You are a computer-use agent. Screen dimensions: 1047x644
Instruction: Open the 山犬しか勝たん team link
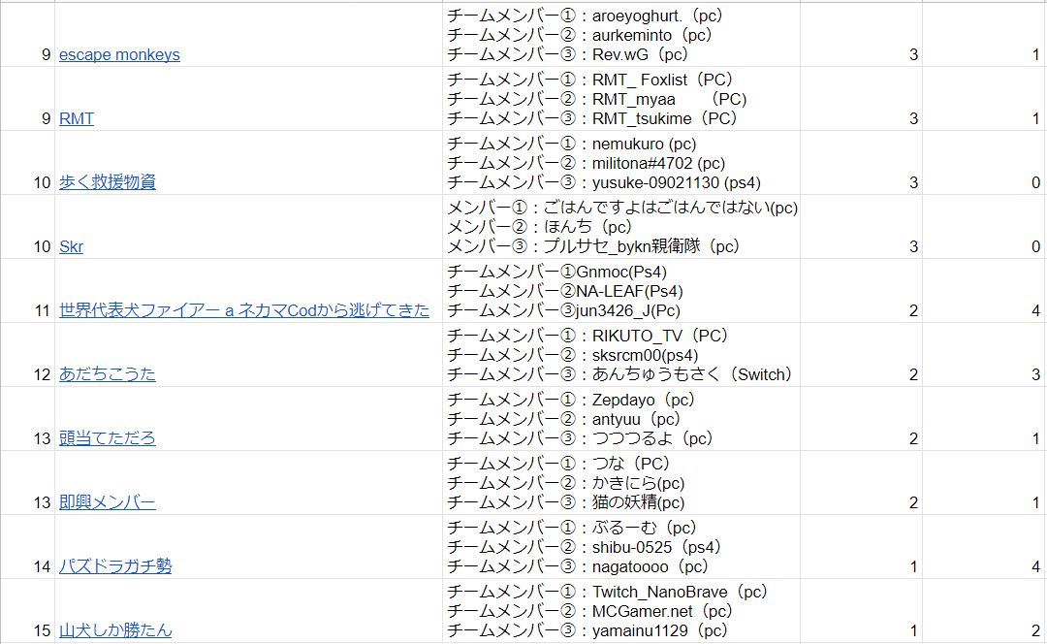point(115,630)
